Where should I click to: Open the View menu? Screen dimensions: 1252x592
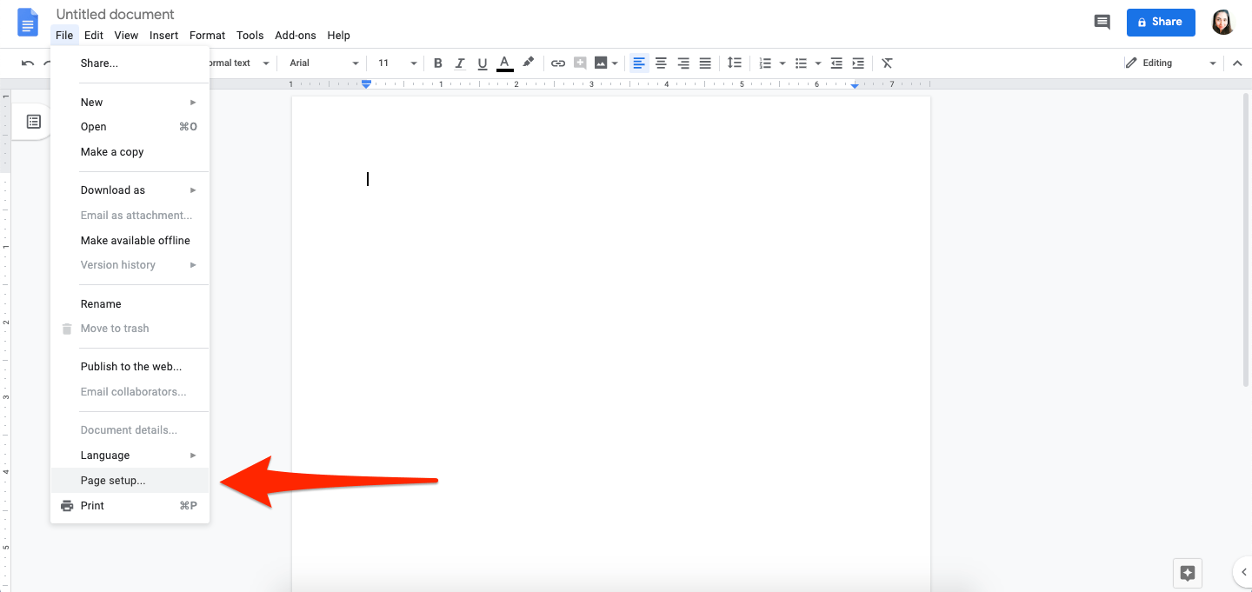[126, 36]
